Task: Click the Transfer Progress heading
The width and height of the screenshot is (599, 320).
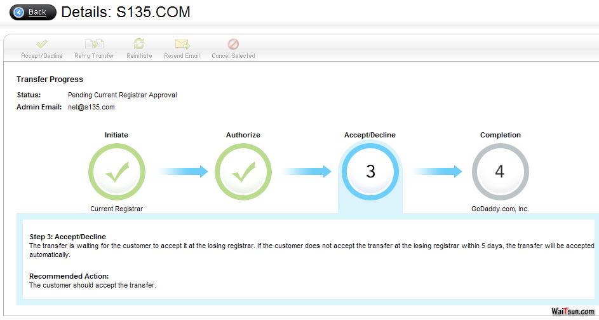Action: click(x=50, y=80)
